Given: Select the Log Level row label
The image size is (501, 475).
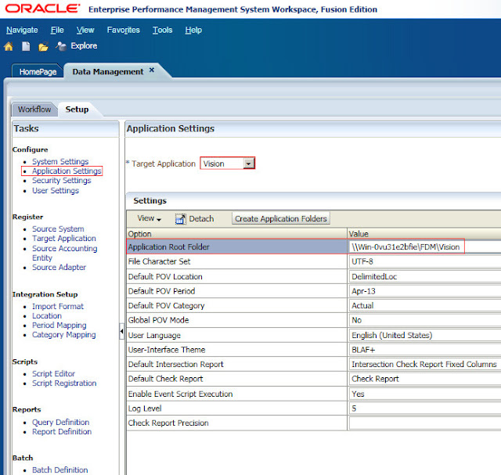Looking at the screenshot, I should tap(145, 408).
